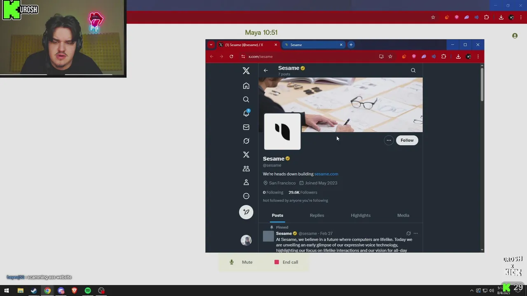Screen dimensions: 527x296
Task: End the call with Maya
Action: coord(286,262)
